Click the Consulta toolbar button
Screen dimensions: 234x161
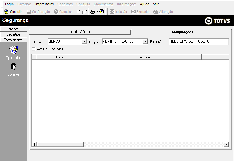click(13, 12)
